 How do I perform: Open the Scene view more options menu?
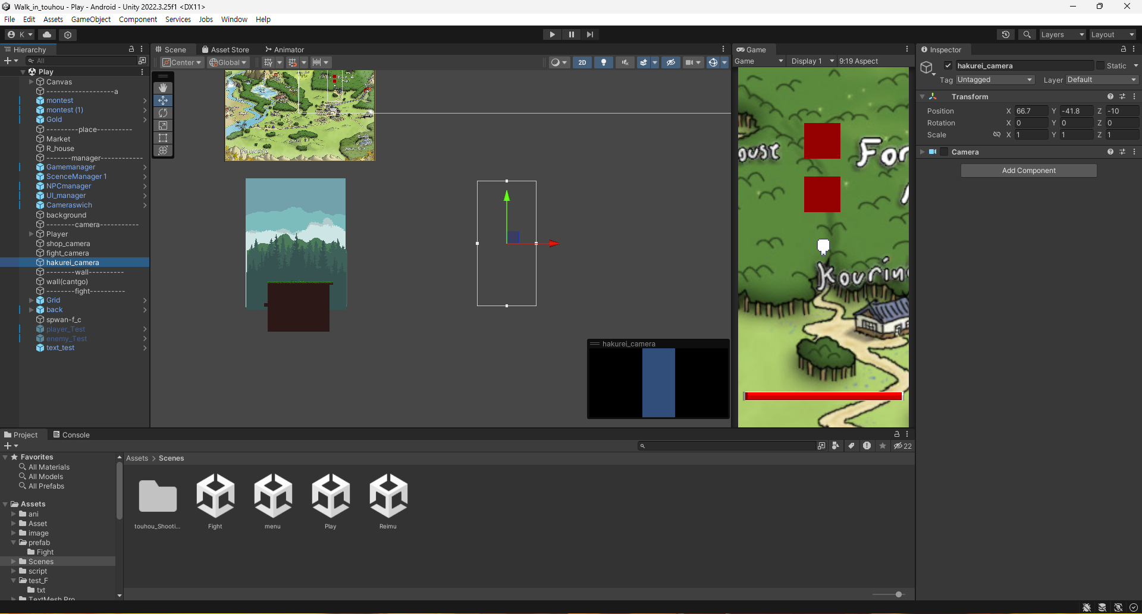723,49
